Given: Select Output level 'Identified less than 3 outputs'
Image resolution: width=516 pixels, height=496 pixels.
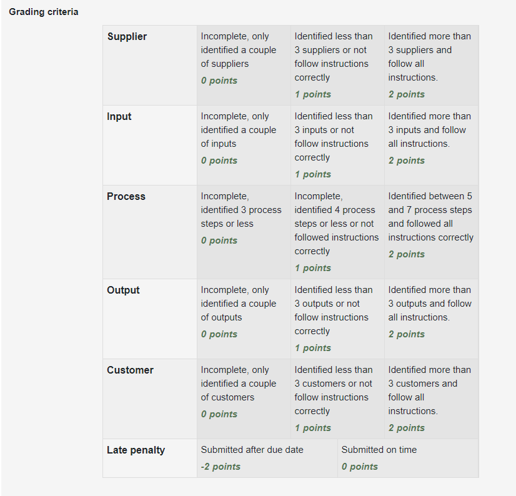Looking at the screenshot, I should tap(337, 319).
